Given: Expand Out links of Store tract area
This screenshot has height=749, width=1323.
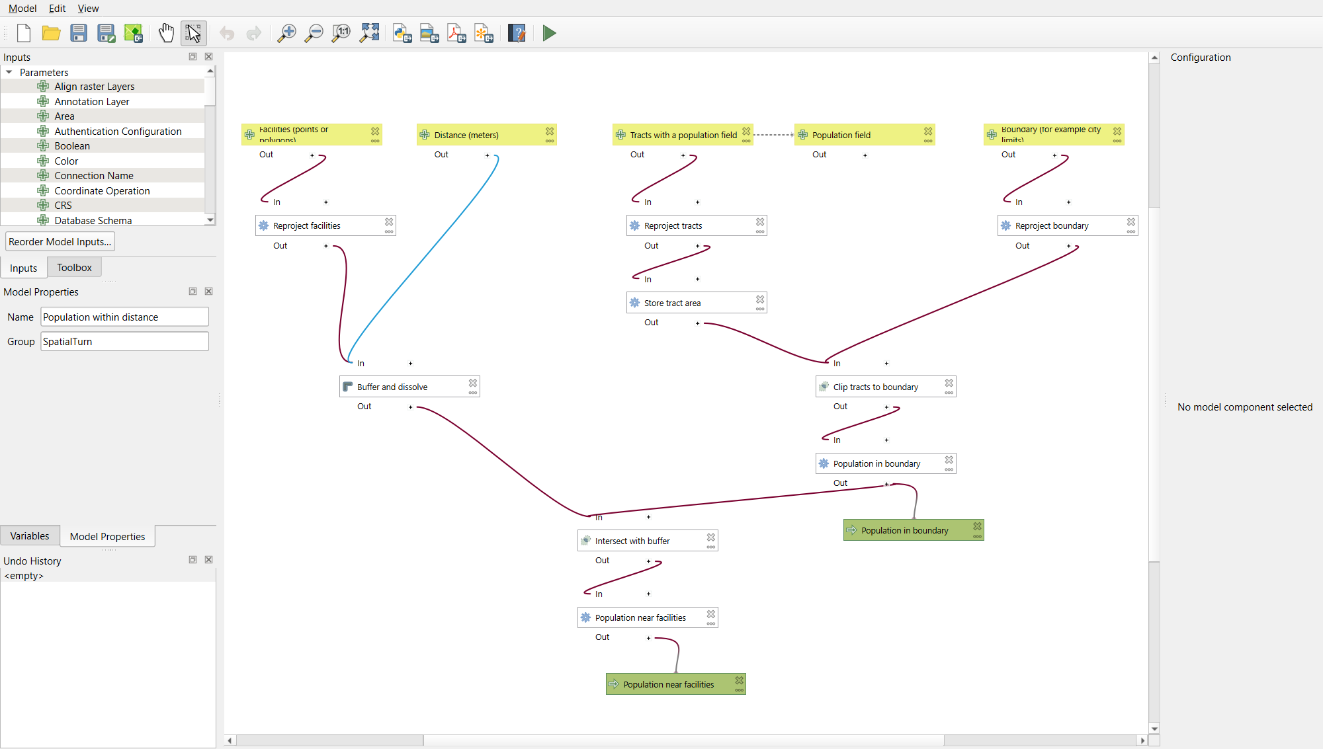Looking at the screenshot, I should click(697, 323).
